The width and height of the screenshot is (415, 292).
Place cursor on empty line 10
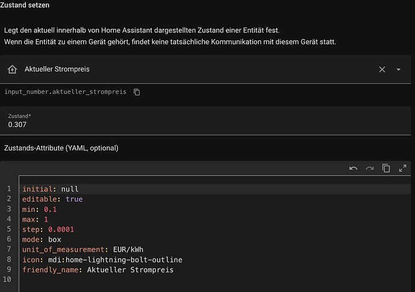click(120, 280)
